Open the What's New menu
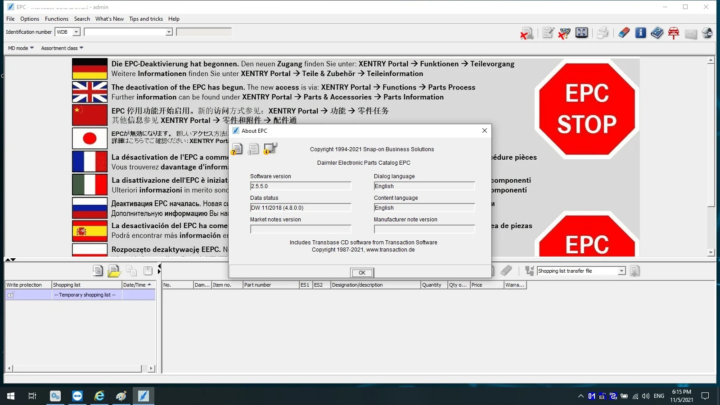 [x=109, y=19]
